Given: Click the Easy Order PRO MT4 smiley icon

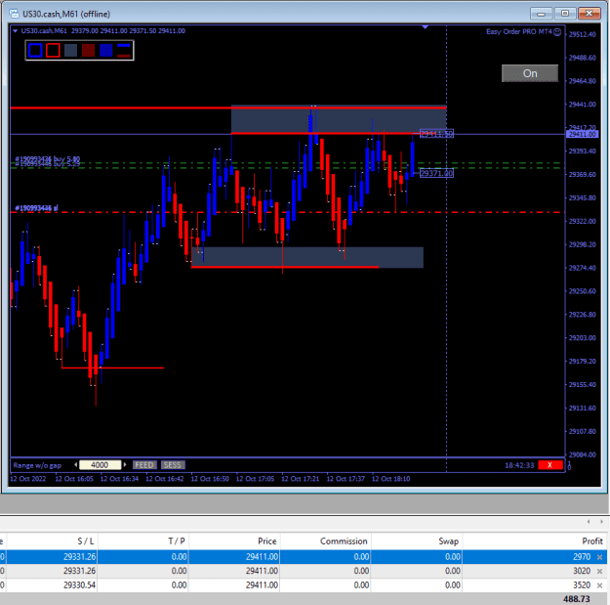Looking at the screenshot, I should pos(557,32).
